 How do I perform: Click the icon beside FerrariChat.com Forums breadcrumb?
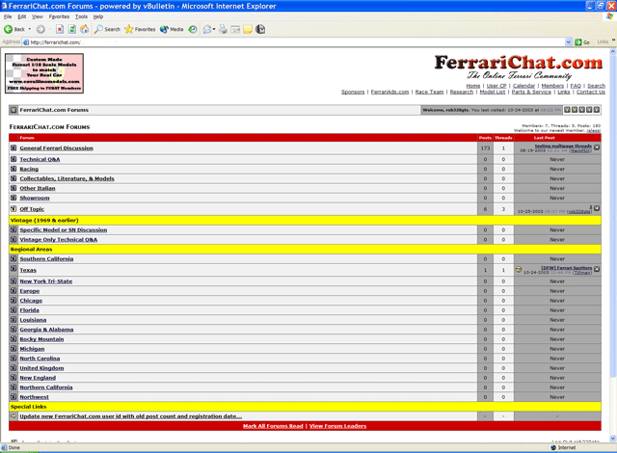point(13,110)
